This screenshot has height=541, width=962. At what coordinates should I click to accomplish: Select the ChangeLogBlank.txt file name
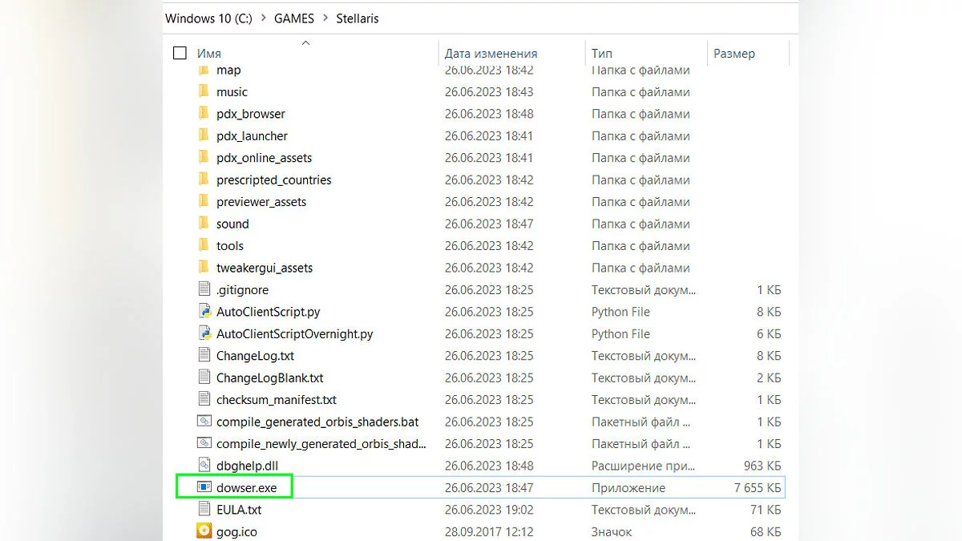[x=270, y=377]
